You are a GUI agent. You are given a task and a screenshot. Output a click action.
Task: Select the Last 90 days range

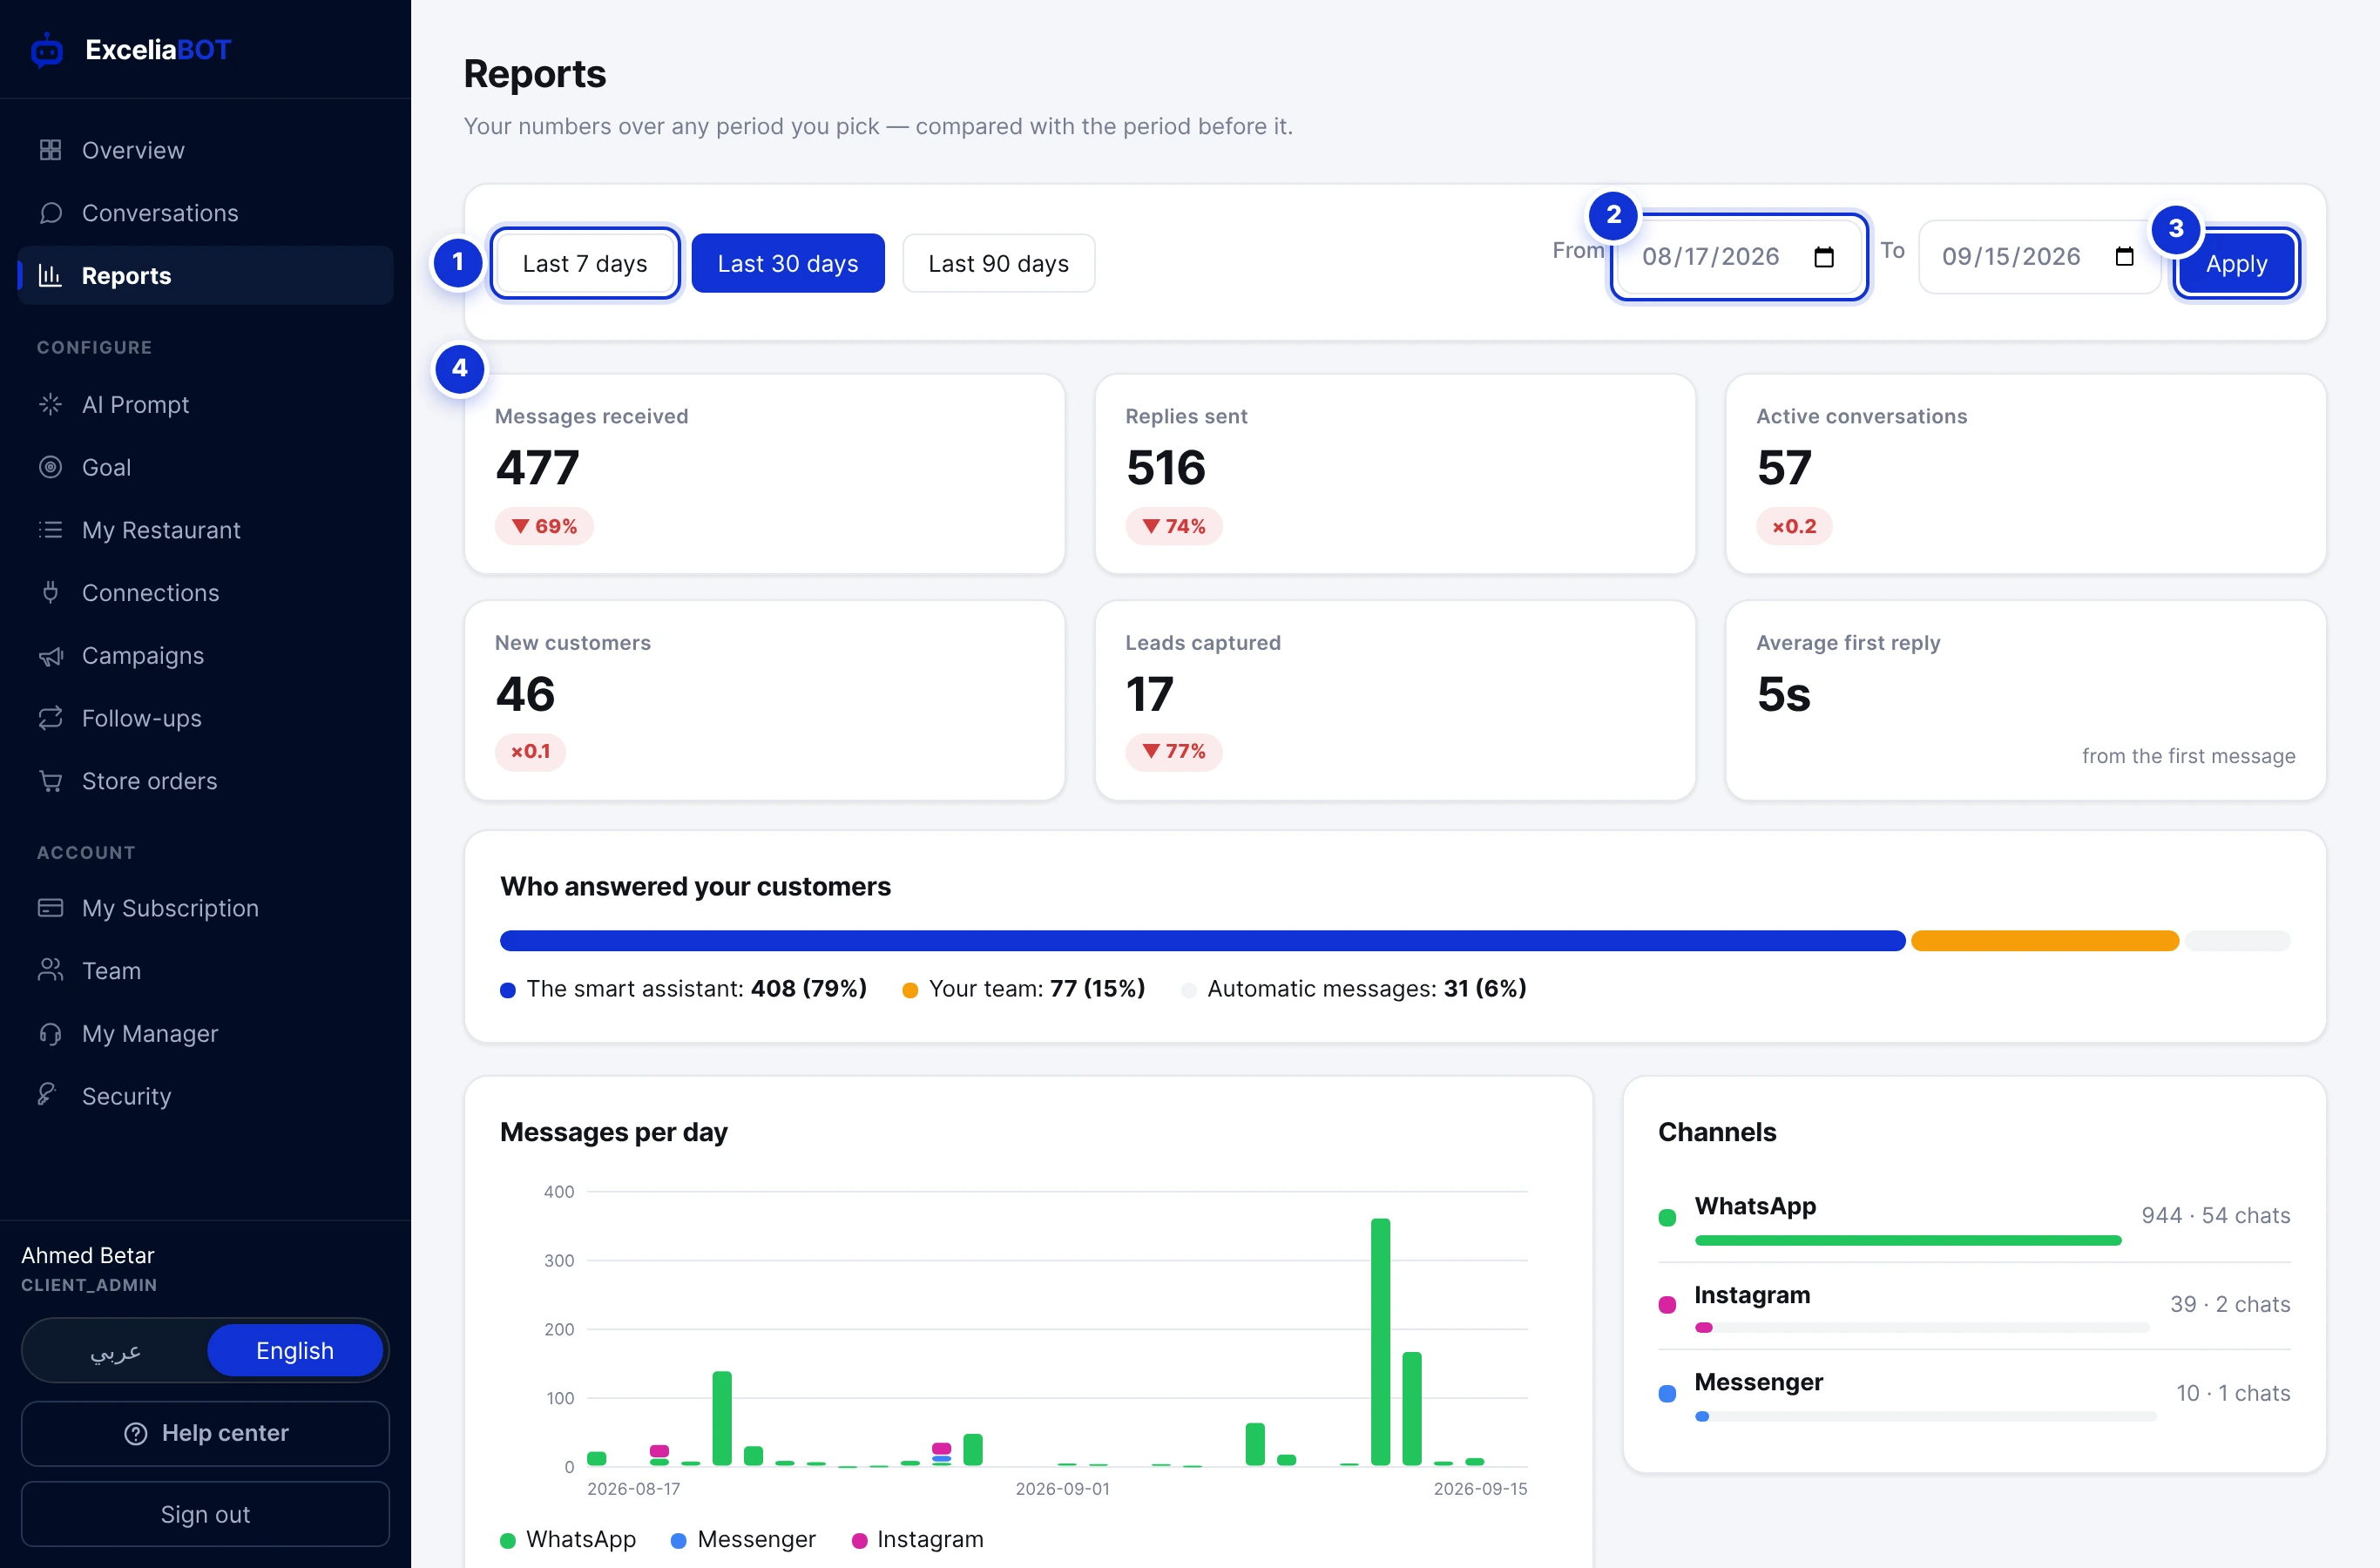pos(998,263)
